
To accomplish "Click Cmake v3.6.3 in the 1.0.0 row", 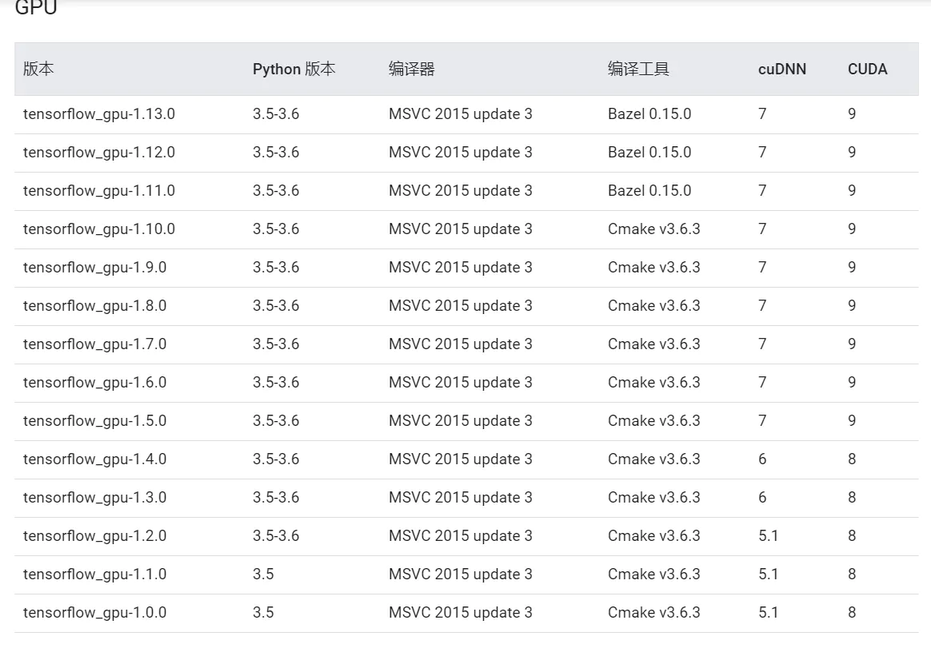I will pos(653,612).
